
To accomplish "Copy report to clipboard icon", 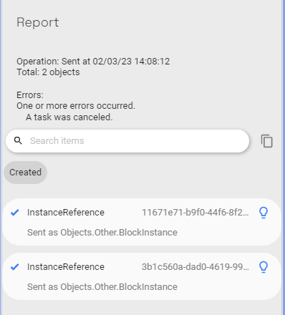I will 266,141.
